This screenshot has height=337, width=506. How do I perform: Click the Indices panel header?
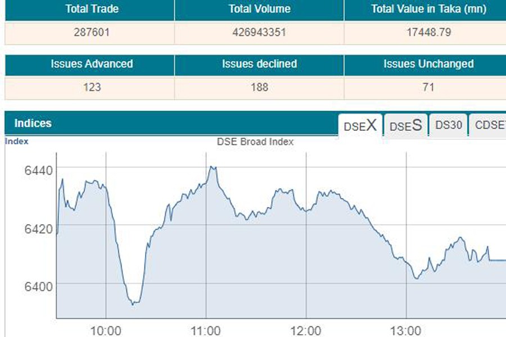coord(33,123)
